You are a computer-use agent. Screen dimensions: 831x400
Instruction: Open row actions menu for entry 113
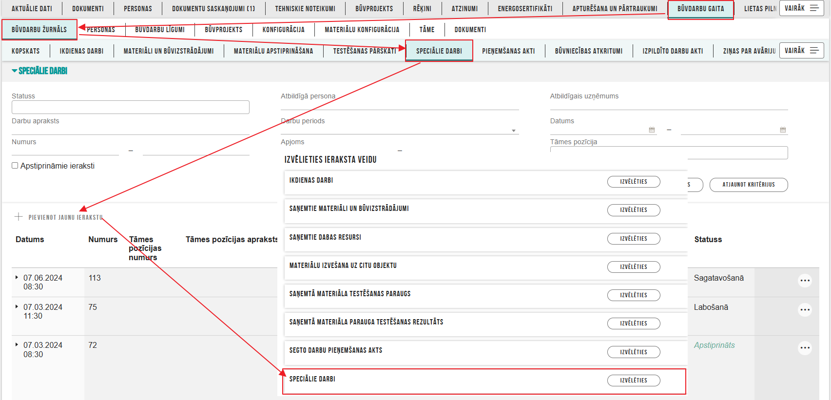point(805,281)
